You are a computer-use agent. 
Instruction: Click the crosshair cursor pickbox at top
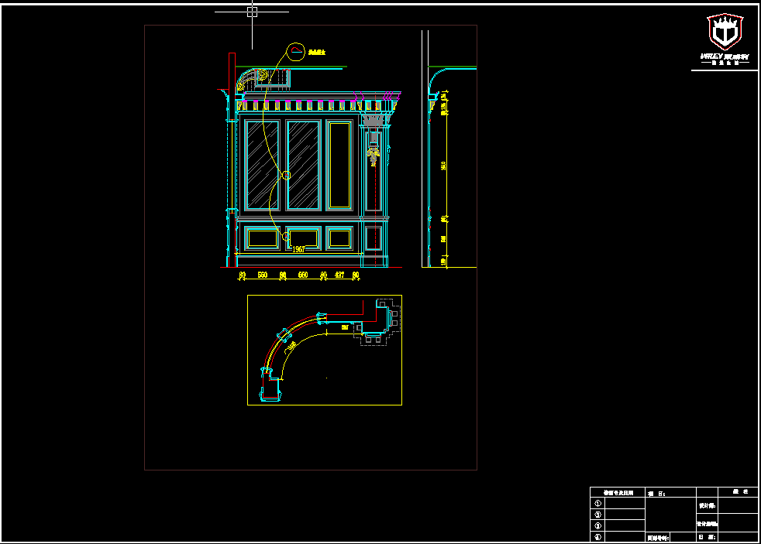252,12
